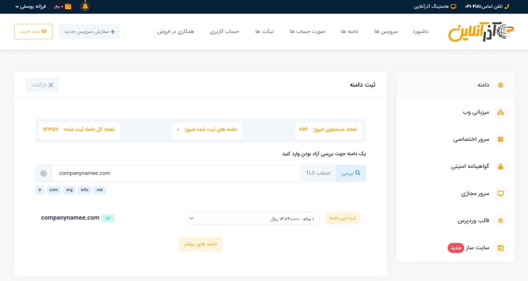Click the دامنه های بیشتر button
This screenshot has height=281, width=528.
pos(200,244)
